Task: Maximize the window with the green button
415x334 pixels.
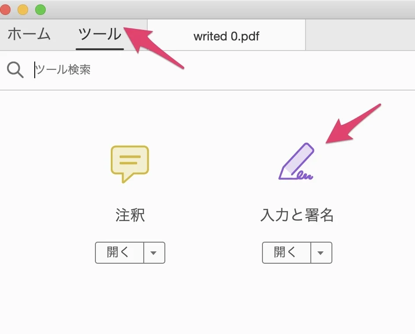Action: click(40, 10)
